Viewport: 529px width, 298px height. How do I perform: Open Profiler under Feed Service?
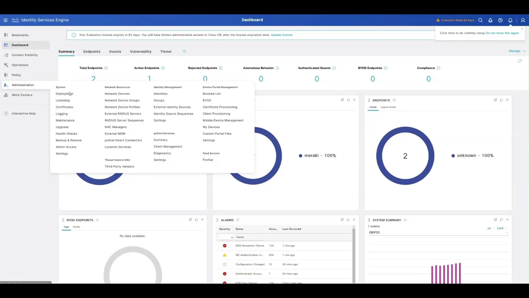coord(208,160)
